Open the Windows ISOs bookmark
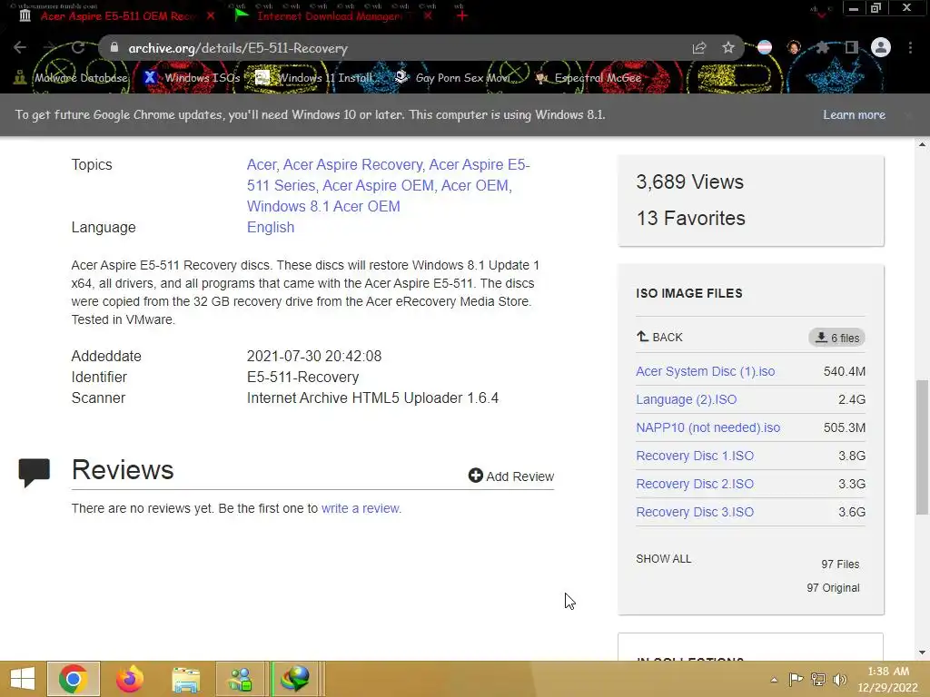This screenshot has height=697, width=930. 193,78
